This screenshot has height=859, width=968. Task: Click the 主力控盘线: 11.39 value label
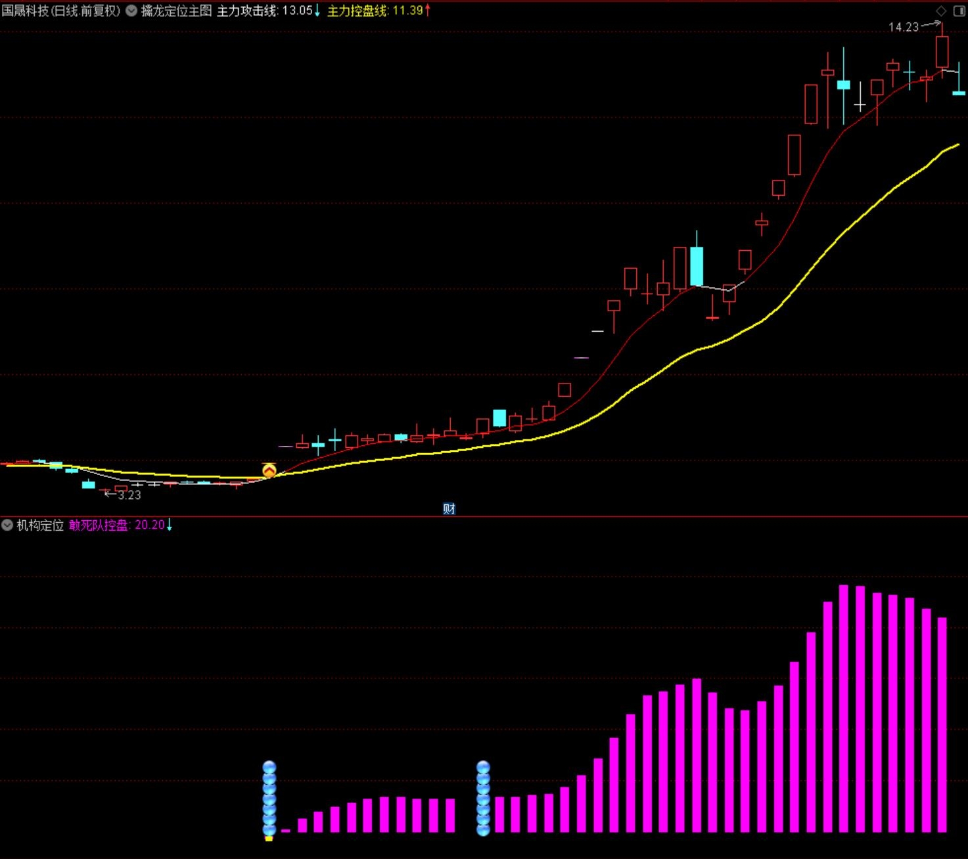pos(379,11)
